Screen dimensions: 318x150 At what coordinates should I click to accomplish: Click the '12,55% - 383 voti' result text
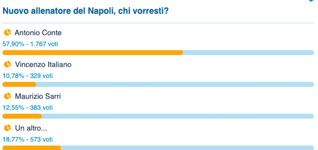(x=28, y=108)
